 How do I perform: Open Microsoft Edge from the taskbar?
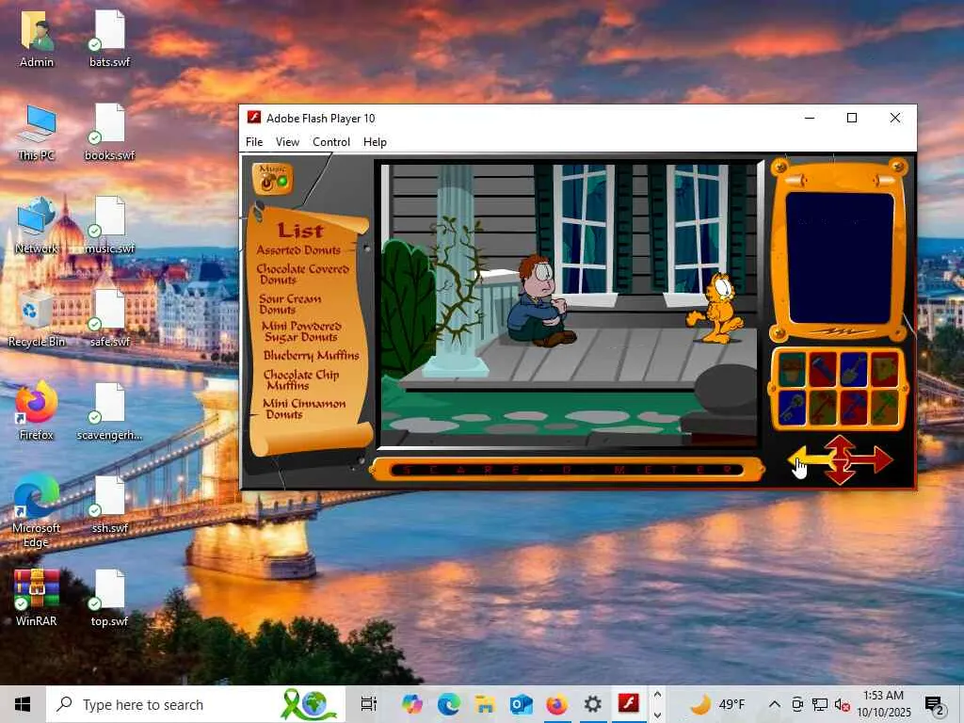[448, 704]
